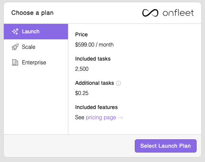The height and width of the screenshot is (162, 205).
Task: Click the $0.25 additional task rate
Action: point(82,93)
